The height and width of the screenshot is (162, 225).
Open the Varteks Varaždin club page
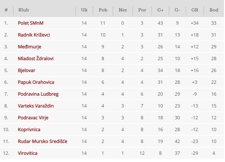pos(36,106)
